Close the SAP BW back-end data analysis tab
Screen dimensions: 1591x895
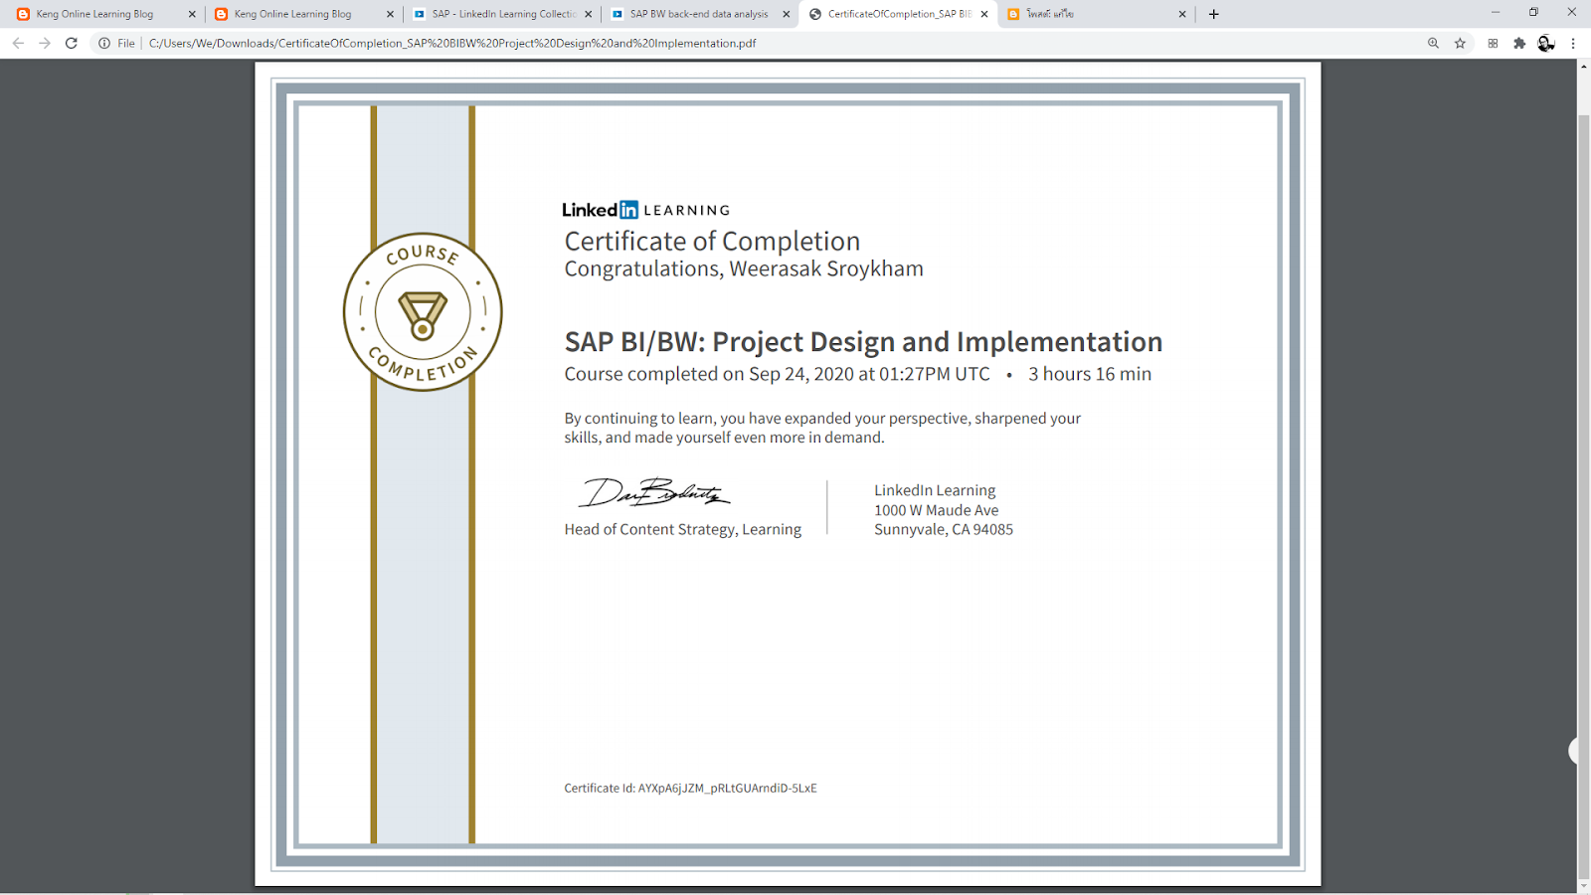pyautogui.click(x=786, y=14)
